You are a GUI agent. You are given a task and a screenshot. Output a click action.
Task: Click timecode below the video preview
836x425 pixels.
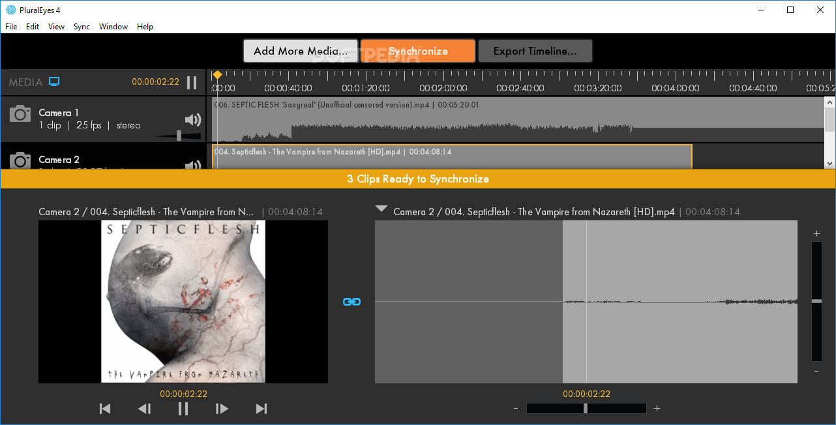(183, 394)
